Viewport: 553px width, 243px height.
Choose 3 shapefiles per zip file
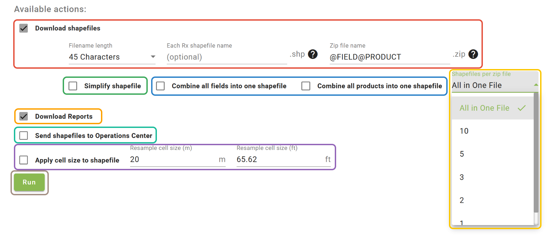tap(462, 177)
